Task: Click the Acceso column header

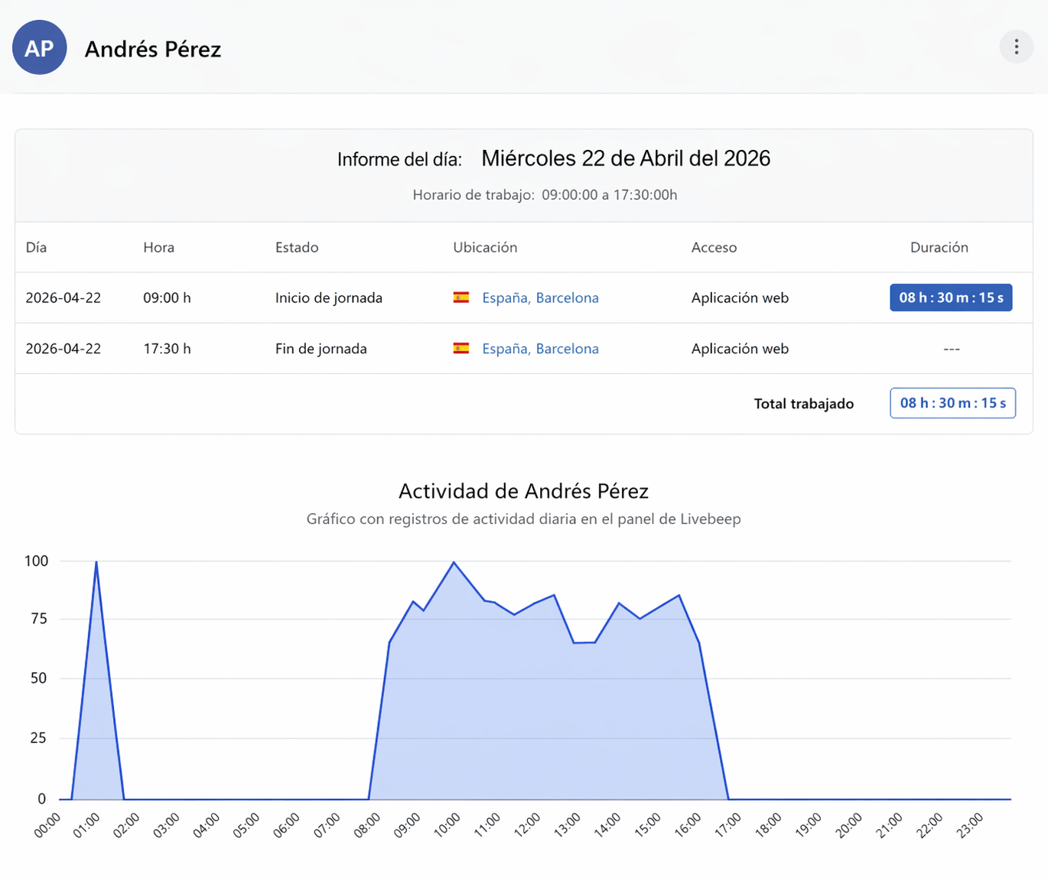Action: 714,247
